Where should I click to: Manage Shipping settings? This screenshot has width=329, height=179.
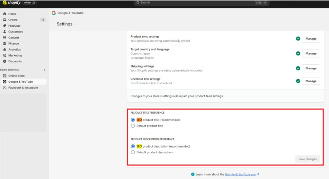[311, 68]
